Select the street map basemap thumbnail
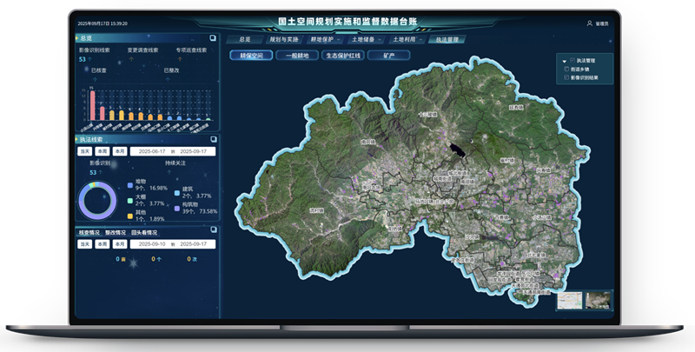Screen dimensions: 695x352 pos(571,300)
